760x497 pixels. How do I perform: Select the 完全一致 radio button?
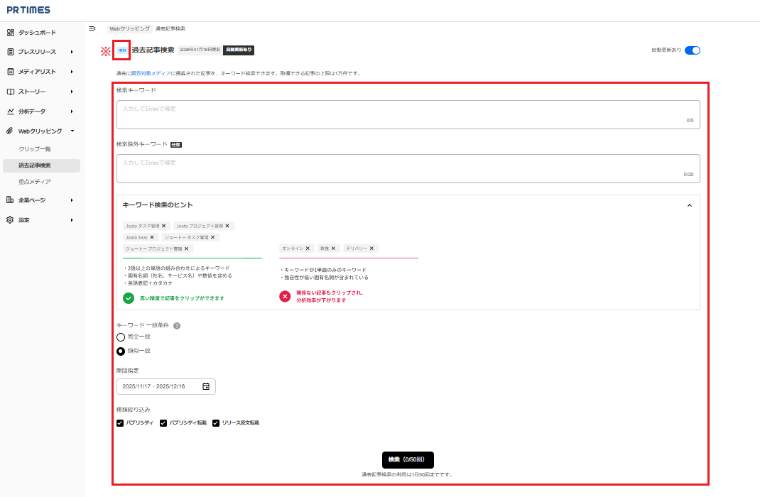pyautogui.click(x=121, y=337)
